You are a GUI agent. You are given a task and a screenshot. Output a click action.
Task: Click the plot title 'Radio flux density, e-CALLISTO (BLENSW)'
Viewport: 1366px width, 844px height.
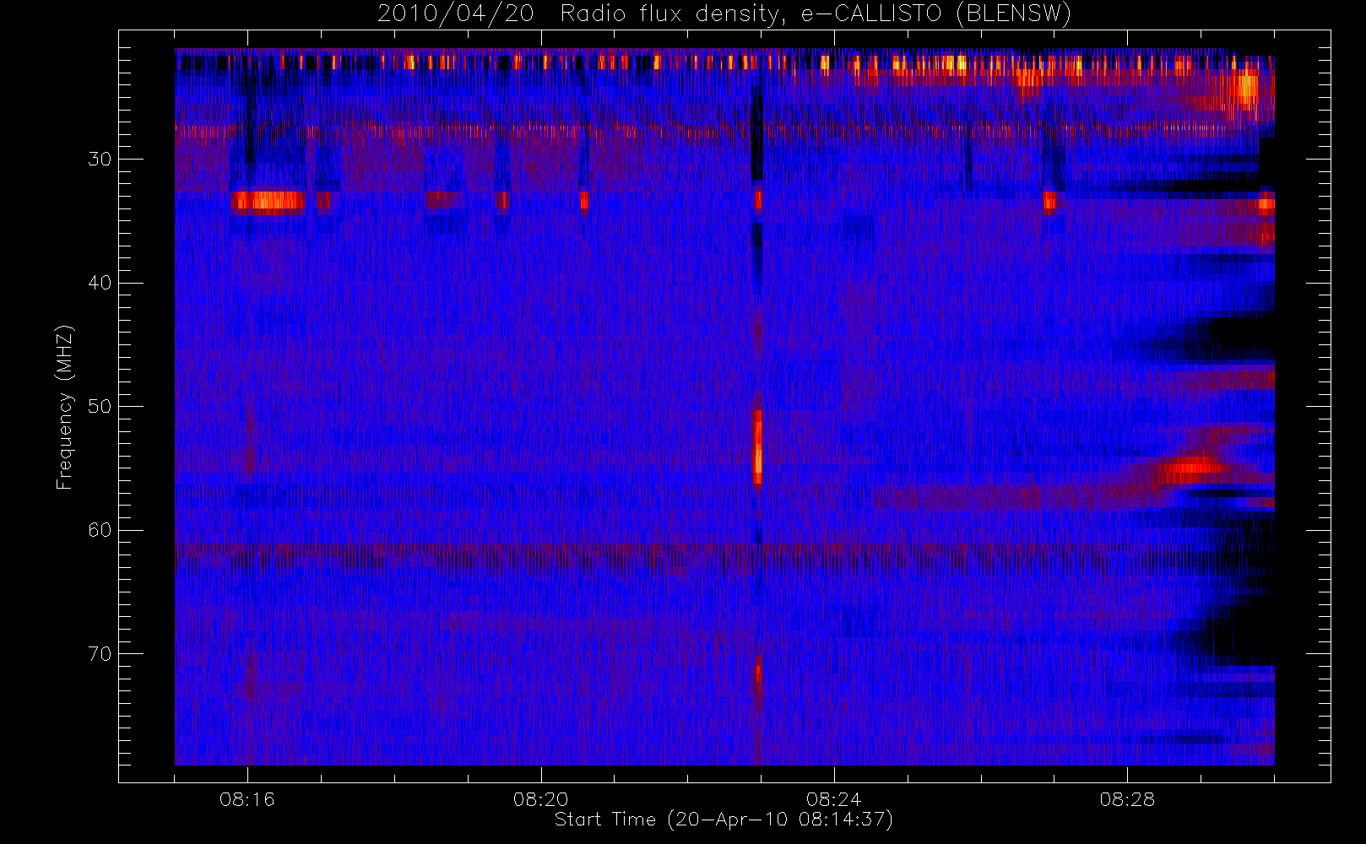coord(816,14)
